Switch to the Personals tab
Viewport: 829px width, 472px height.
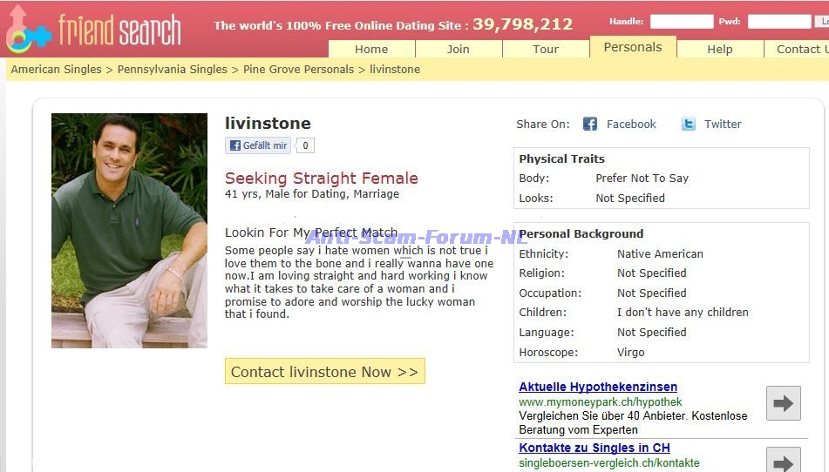tap(633, 47)
